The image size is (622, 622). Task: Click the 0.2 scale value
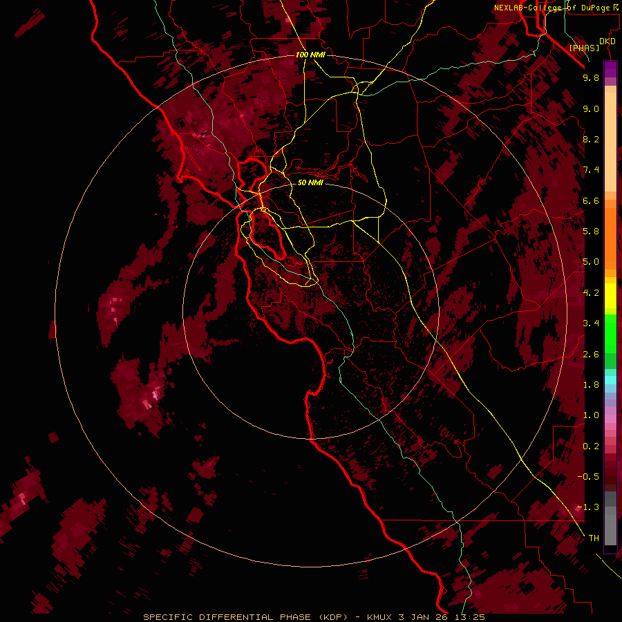[591, 446]
